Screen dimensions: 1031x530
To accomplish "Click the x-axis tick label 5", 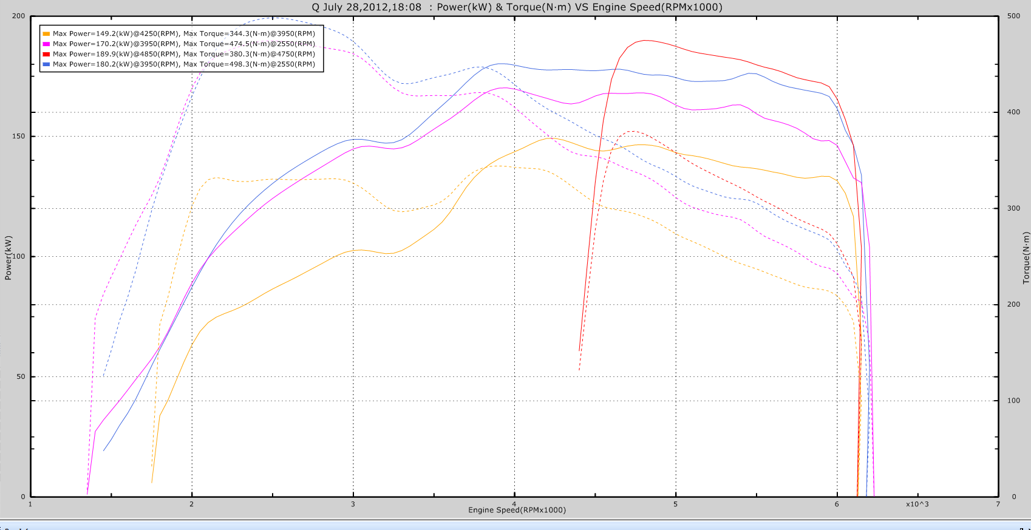I will (675, 505).
